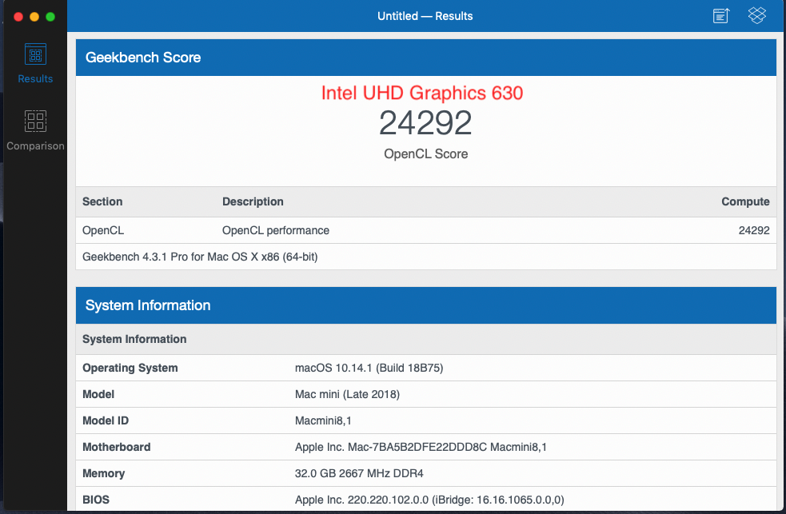Click the BIOS label
Image resolution: width=786 pixels, height=514 pixels.
click(96, 500)
